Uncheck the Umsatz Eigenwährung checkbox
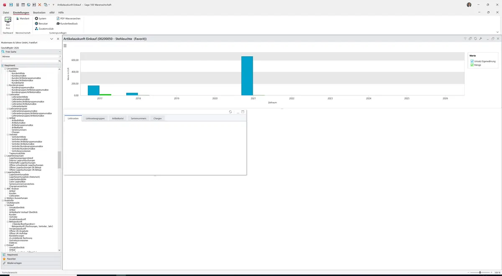Screen dimensions: 502x276 coord(472,61)
